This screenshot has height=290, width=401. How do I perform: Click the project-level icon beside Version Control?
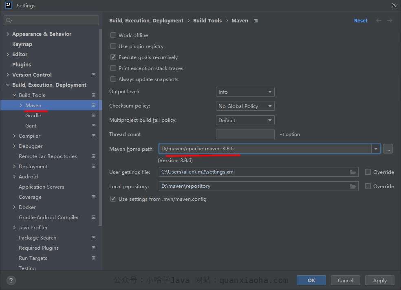click(94, 75)
